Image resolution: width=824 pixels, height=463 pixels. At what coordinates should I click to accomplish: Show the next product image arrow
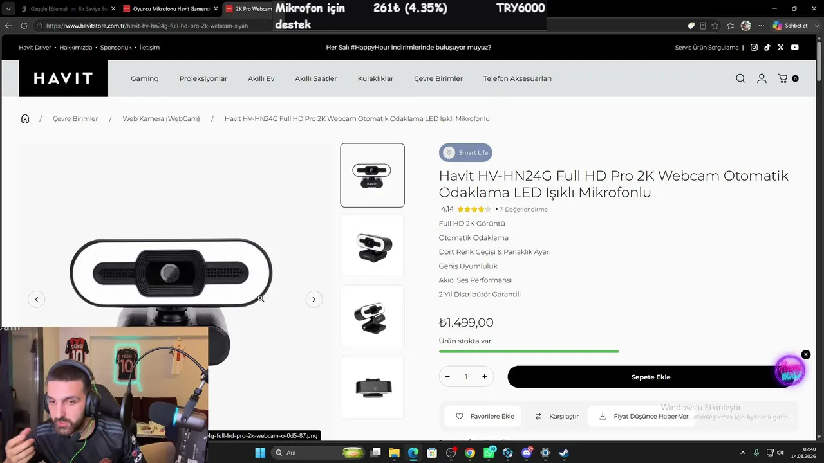[314, 299]
